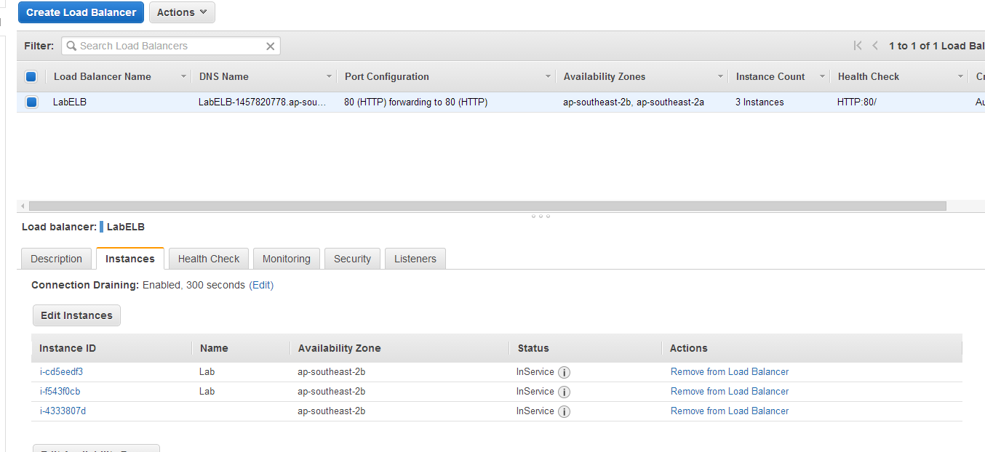Click the Status column header in instances table
This screenshot has height=452, width=985.
[x=533, y=348]
